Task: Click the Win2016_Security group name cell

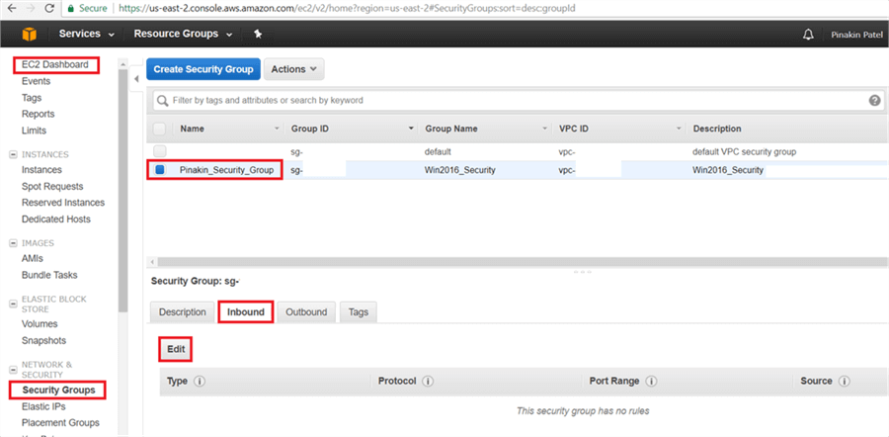Action: (x=460, y=170)
